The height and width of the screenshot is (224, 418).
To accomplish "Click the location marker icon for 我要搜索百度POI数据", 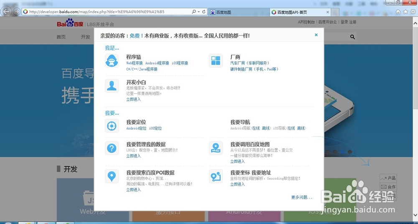I will pos(112,176).
